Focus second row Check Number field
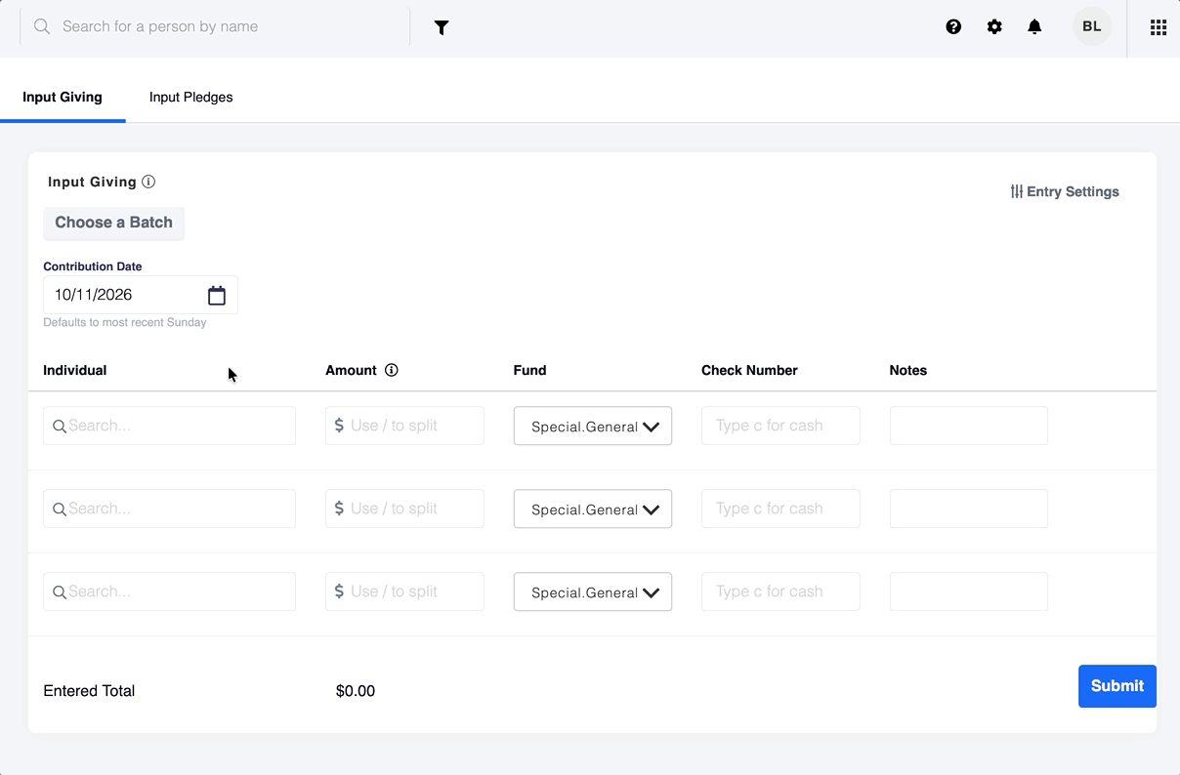This screenshot has width=1180, height=775. point(780,509)
